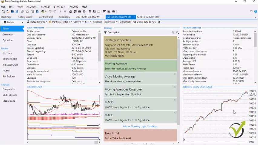The width and height of the screenshot is (258, 145).
Task: Open the Repository tab
Action: pos(64,17)
